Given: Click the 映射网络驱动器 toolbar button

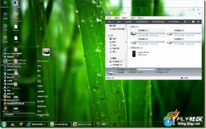Looking at the screenshot, I should [x=158, y=22].
